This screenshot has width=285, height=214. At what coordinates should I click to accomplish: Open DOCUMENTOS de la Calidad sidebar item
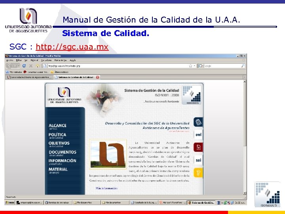[x=63, y=153]
